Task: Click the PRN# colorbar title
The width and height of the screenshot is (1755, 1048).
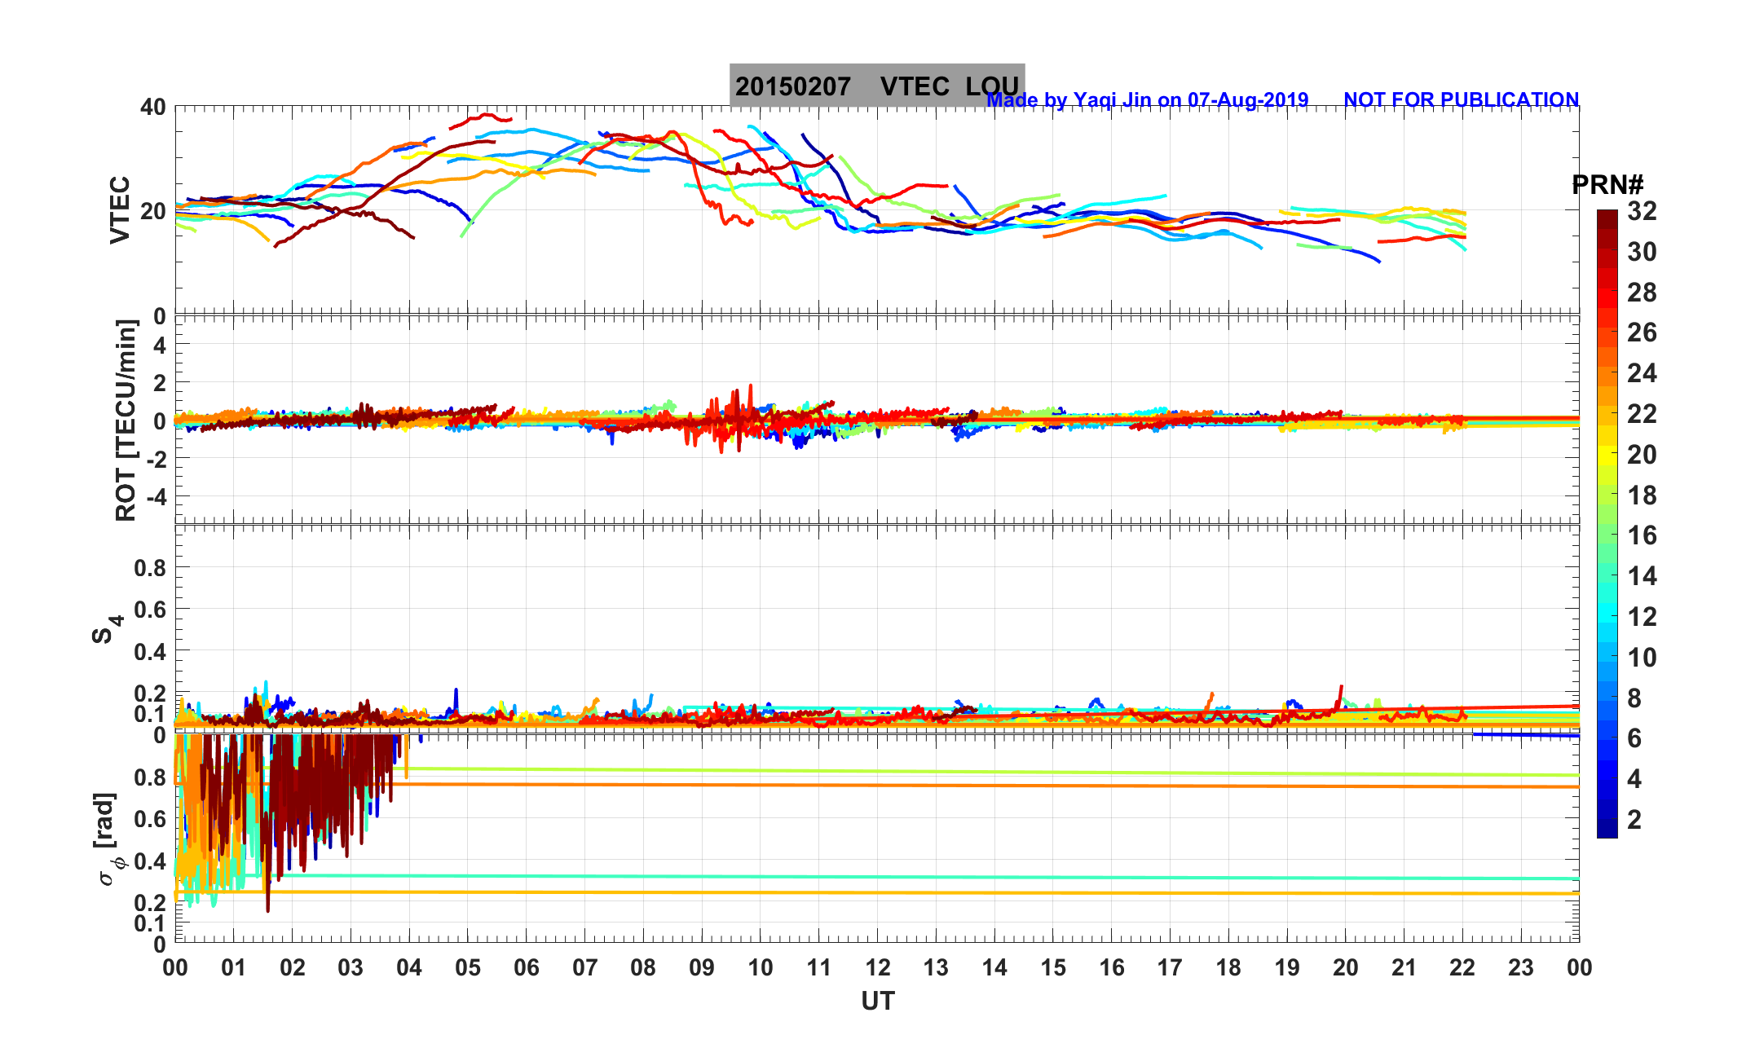Action: [1607, 185]
